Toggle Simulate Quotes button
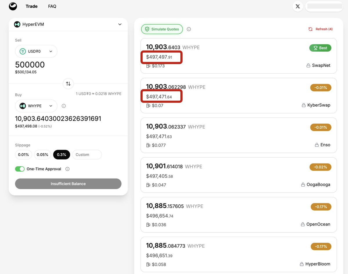The image size is (348, 274). [x=162, y=29]
